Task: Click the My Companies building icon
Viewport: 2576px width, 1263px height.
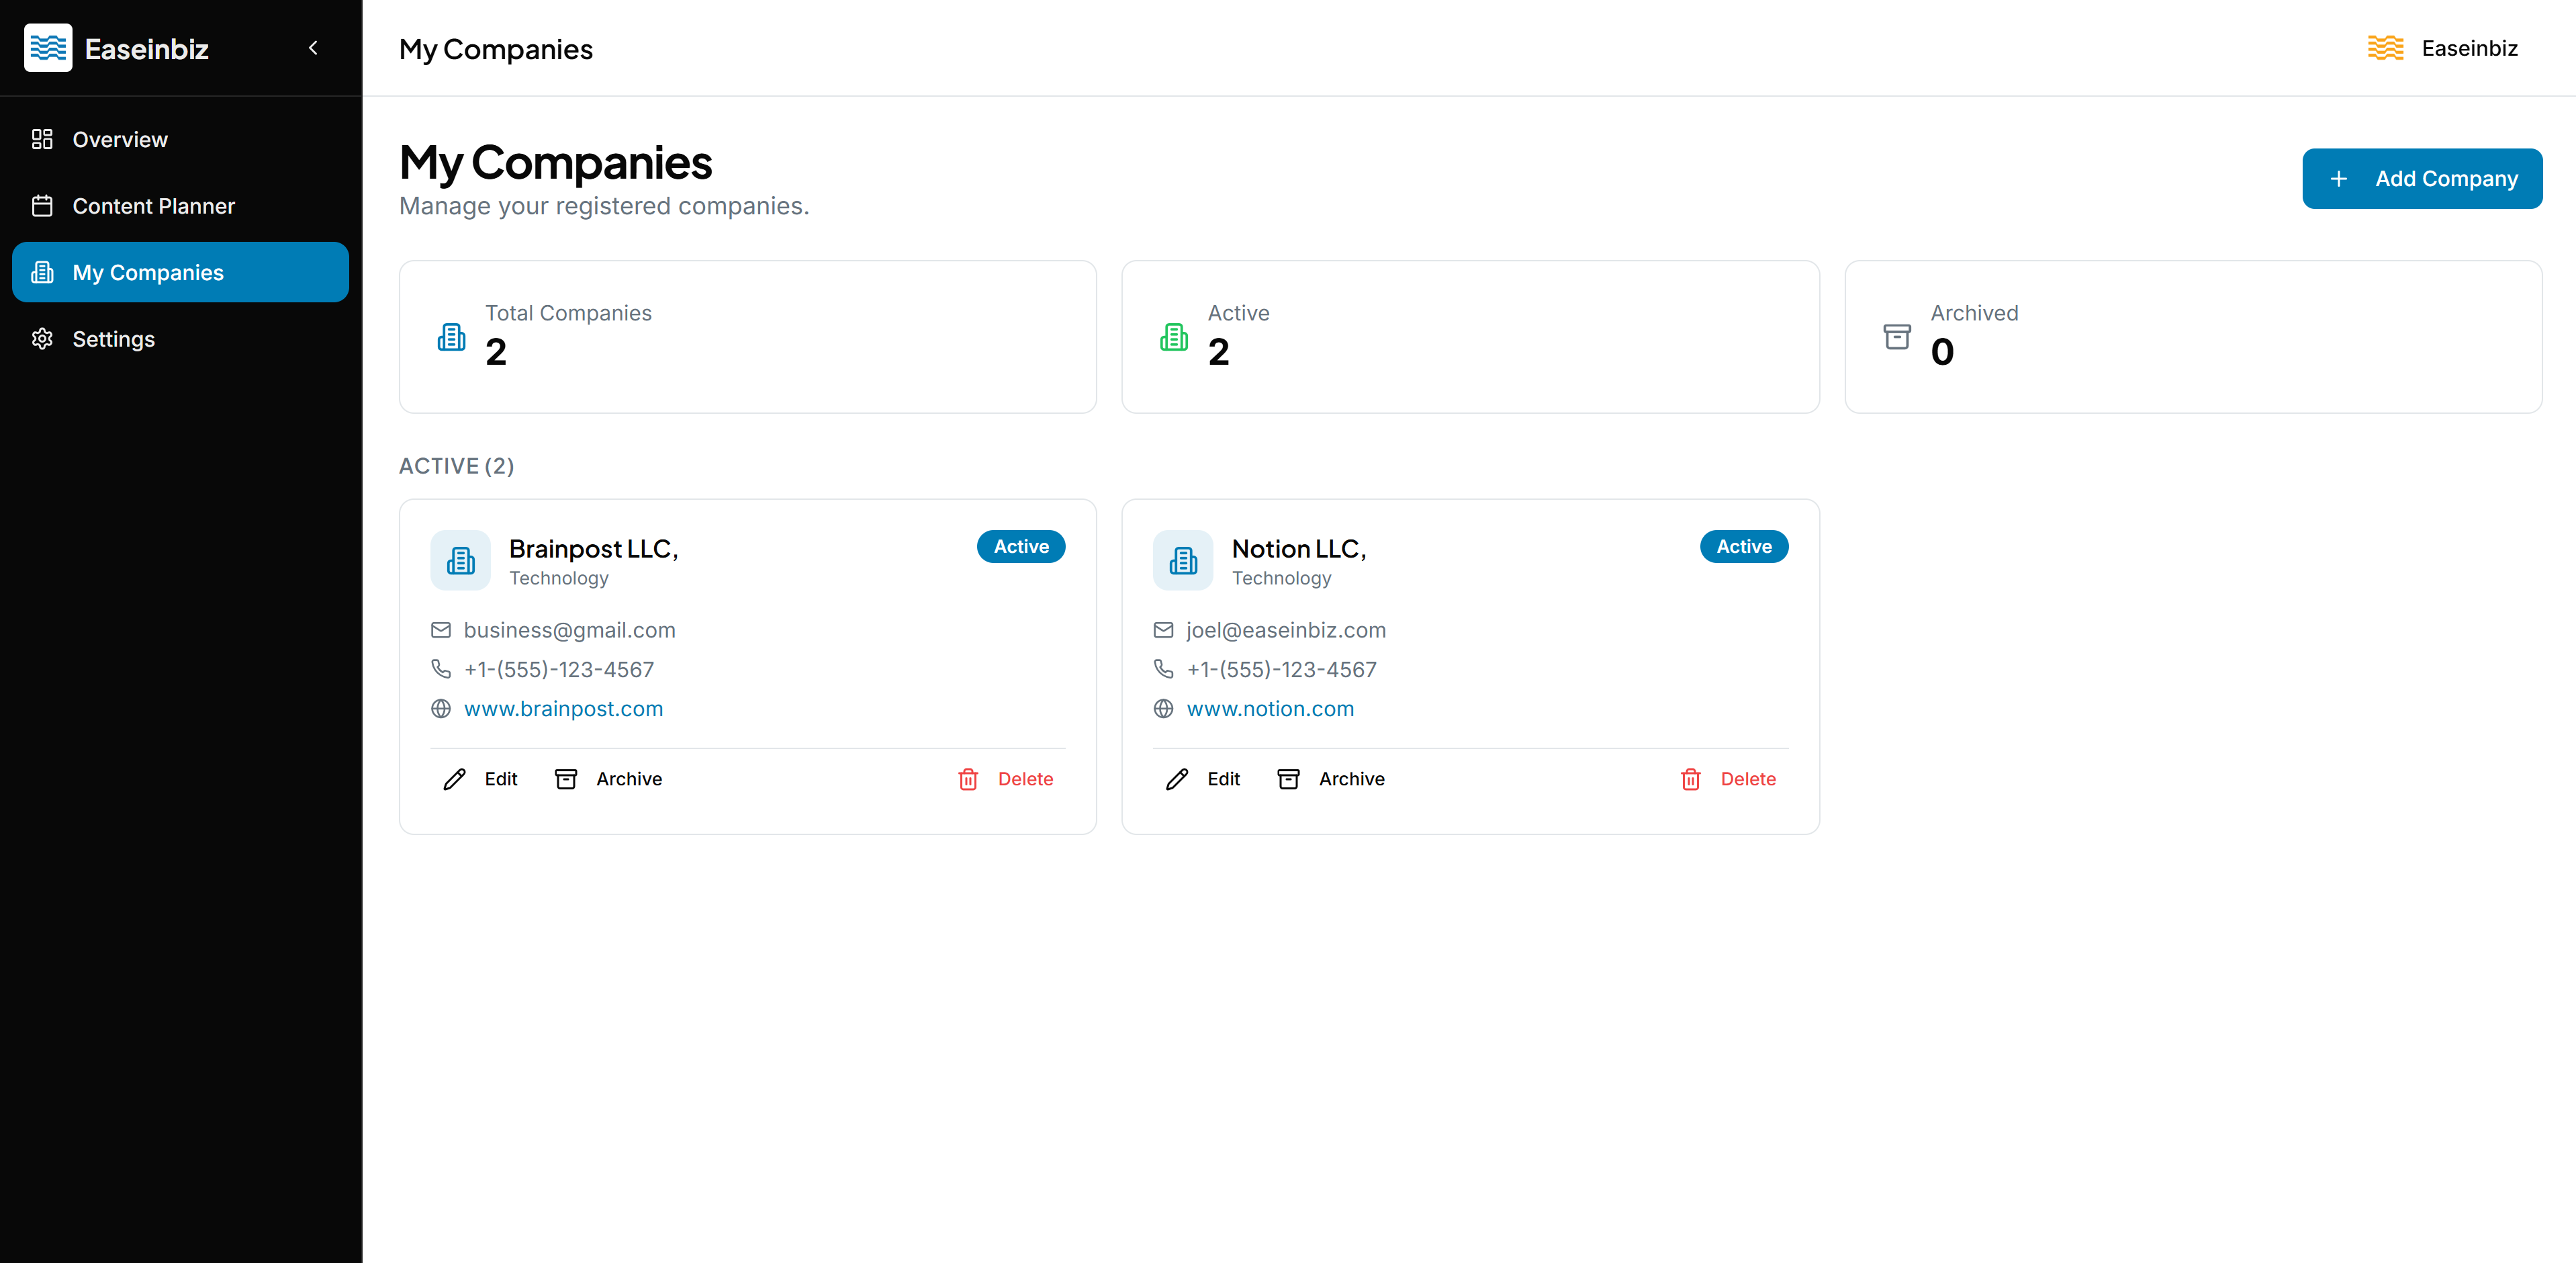Action: [x=43, y=271]
